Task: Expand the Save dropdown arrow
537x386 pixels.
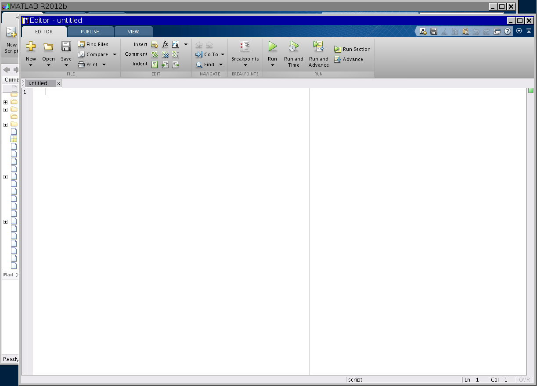Action: (x=66, y=65)
